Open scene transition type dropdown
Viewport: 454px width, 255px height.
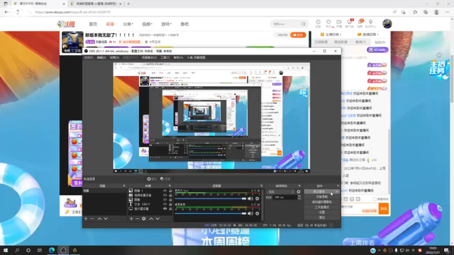point(280,192)
